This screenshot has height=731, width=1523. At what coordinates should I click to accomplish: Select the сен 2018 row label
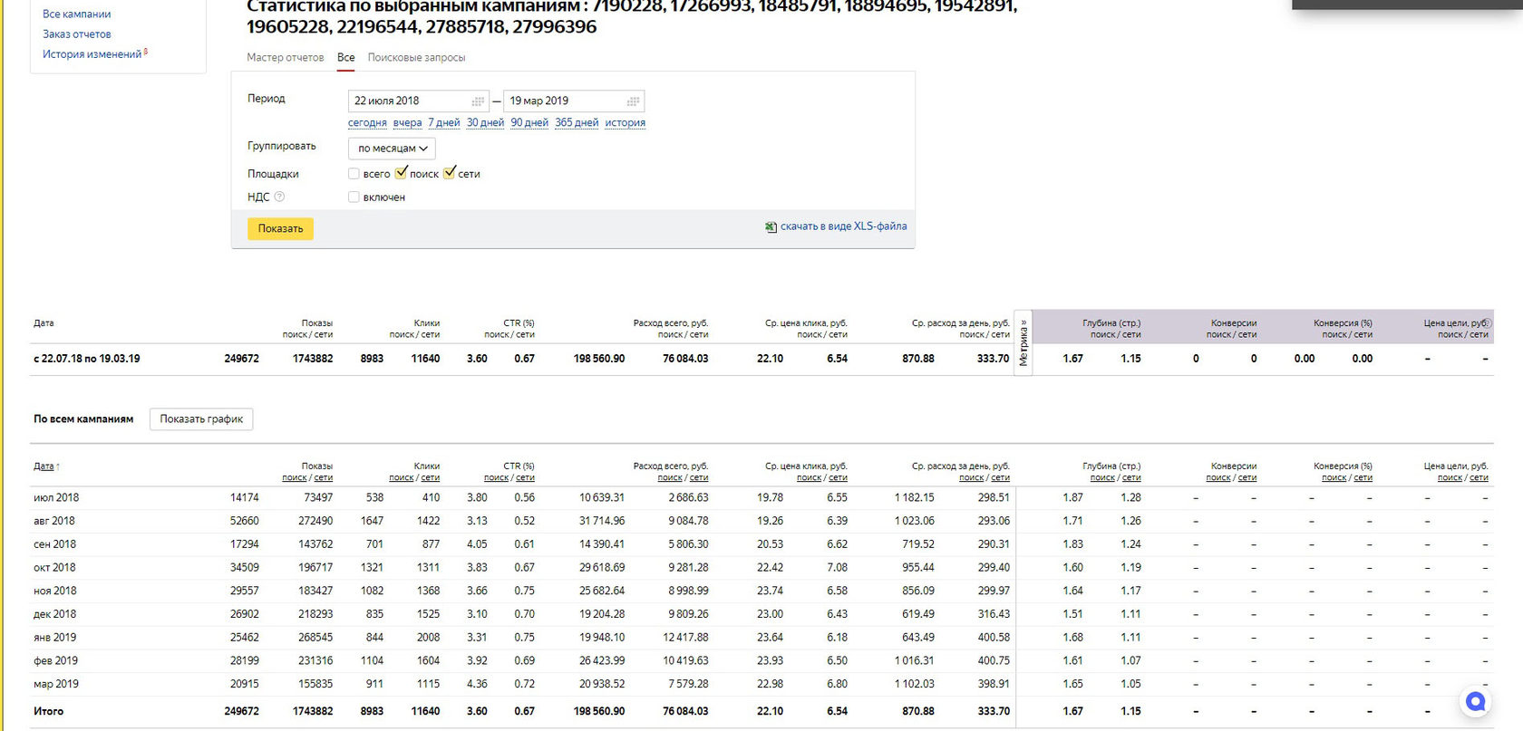coord(54,545)
